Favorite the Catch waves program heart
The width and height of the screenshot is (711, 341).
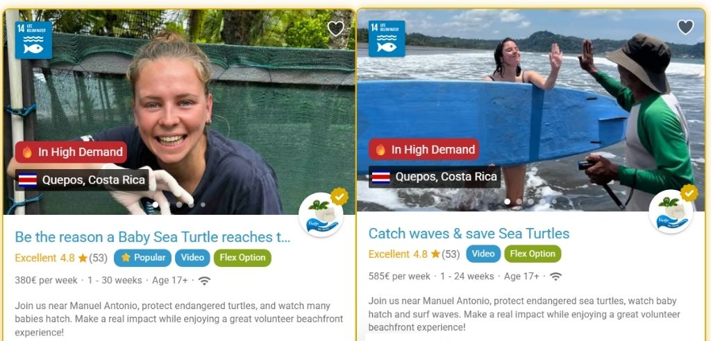click(x=685, y=27)
